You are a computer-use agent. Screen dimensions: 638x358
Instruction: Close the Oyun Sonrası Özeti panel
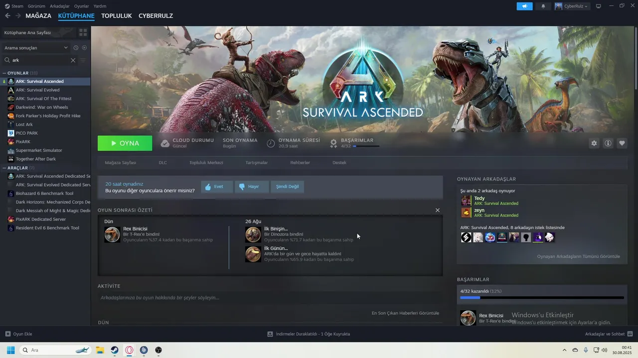coord(438,210)
